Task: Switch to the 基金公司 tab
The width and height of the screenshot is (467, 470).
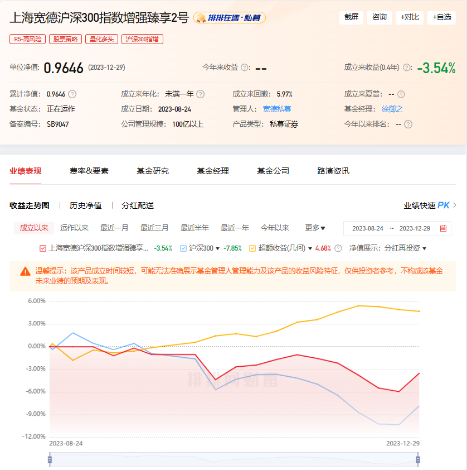Action: coord(273,171)
